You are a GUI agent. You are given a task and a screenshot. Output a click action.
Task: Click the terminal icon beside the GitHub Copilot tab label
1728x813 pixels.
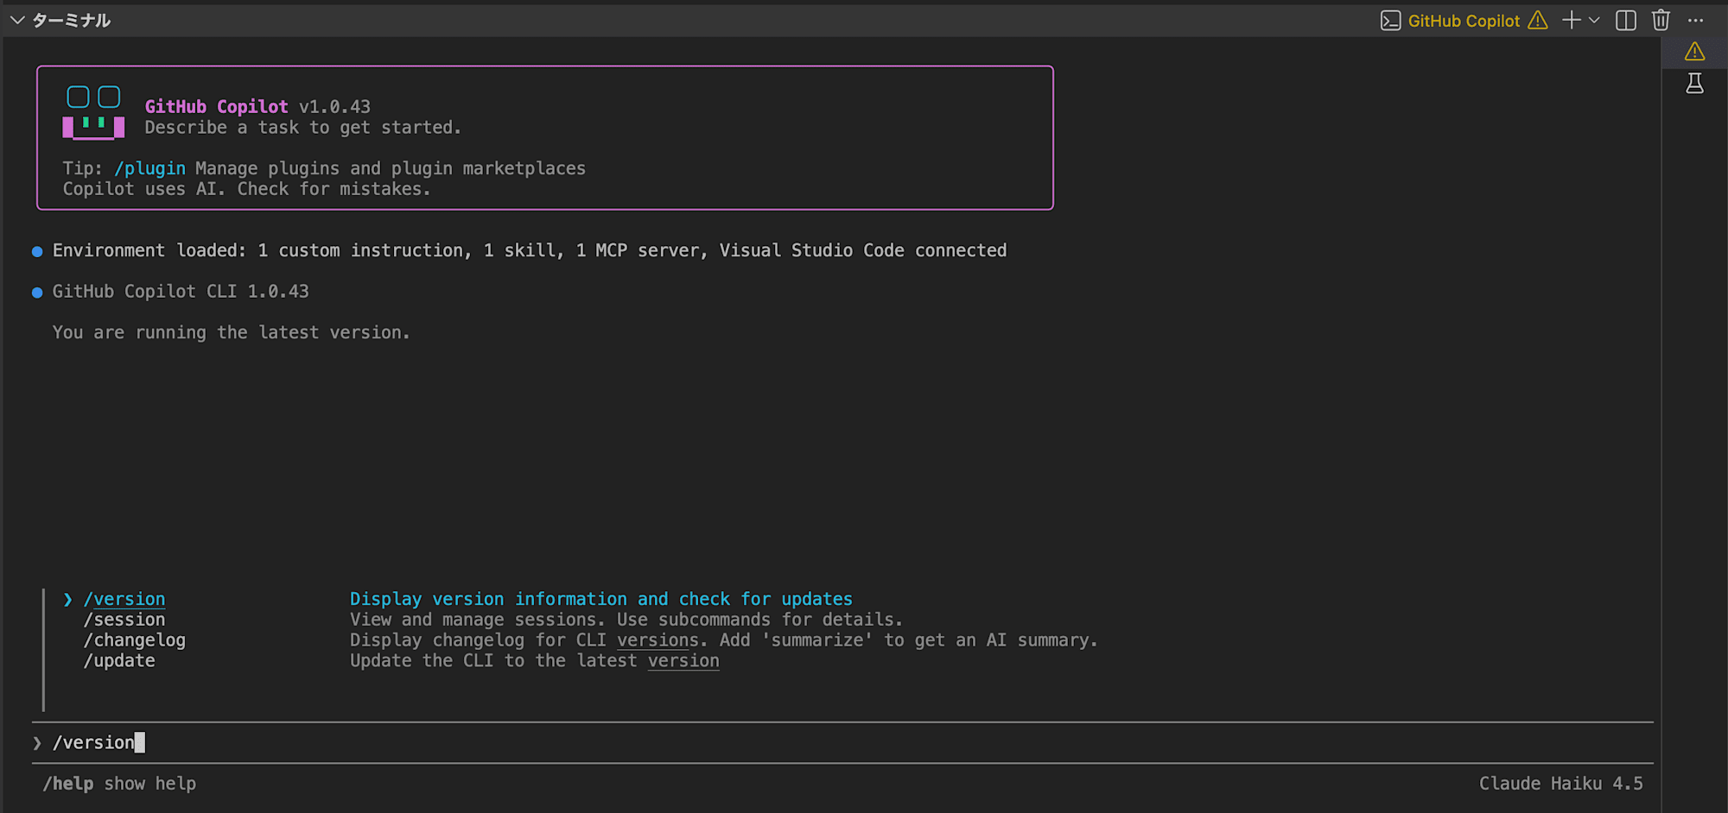[x=1390, y=21]
